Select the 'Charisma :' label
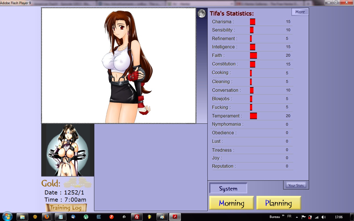The width and height of the screenshot is (354, 221). coord(223,22)
